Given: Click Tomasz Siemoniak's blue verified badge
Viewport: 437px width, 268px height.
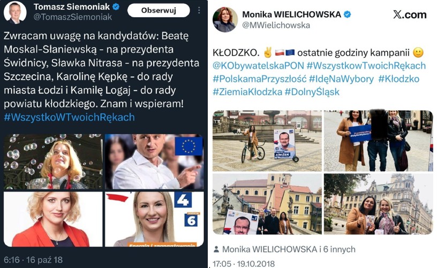Looking at the screenshot, I should (116, 6).
